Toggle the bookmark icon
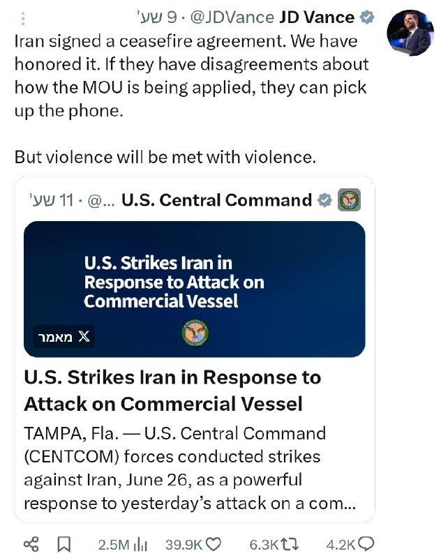 tap(64, 544)
